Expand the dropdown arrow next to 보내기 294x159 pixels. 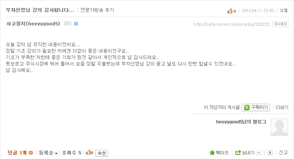coord(258,153)
